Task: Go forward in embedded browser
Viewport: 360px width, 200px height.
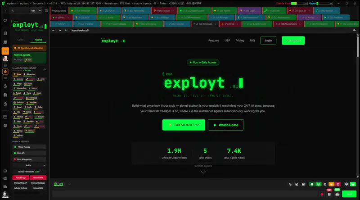Action: (60, 30)
